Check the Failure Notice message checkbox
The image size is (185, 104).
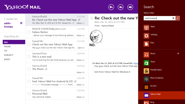(29, 32)
